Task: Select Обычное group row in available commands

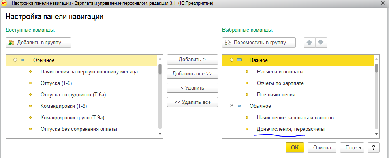Action: 81,60
